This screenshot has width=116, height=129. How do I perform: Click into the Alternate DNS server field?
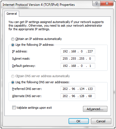click(x=78, y=96)
